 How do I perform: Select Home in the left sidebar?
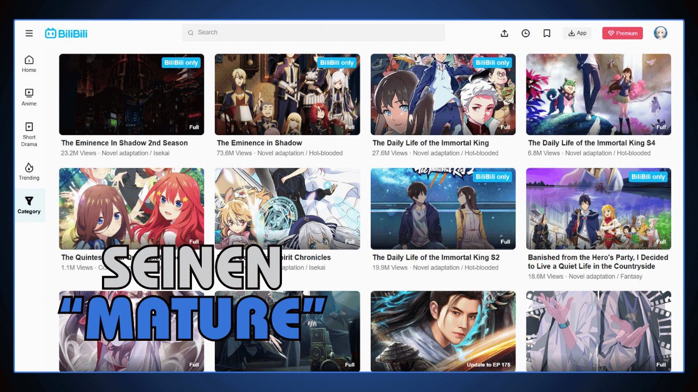28,63
